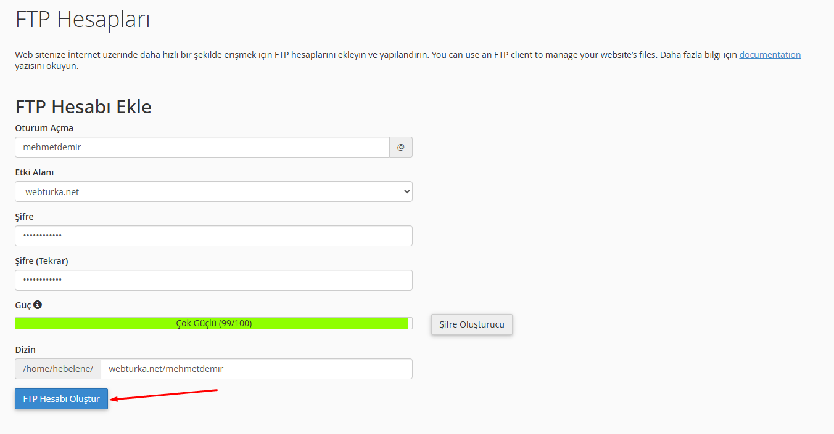Click the Güç label text
This screenshot has width=834, height=434.
click(x=23, y=305)
